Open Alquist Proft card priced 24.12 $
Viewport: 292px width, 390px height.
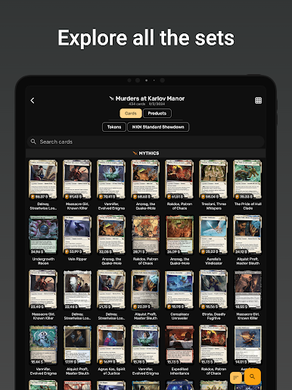coord(247,235)
